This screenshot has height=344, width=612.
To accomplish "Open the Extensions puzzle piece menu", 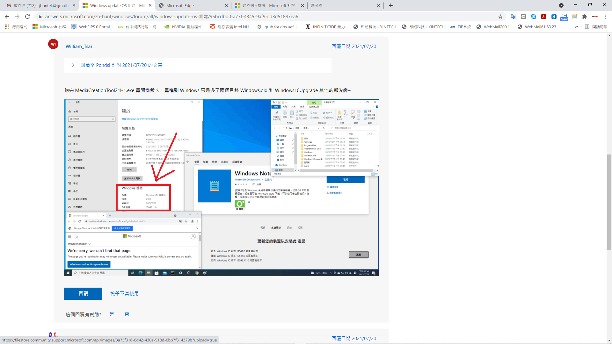I will pyautogui.click(x=585, y=17).
